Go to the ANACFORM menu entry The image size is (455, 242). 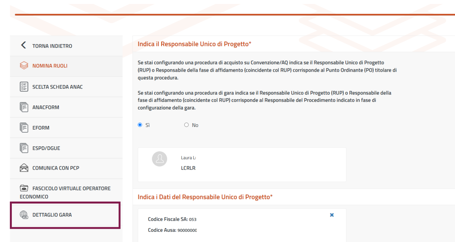[46, 107]
